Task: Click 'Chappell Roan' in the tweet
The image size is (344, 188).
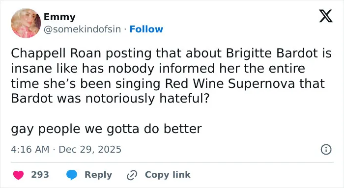Action: click(x=56, y=54)
